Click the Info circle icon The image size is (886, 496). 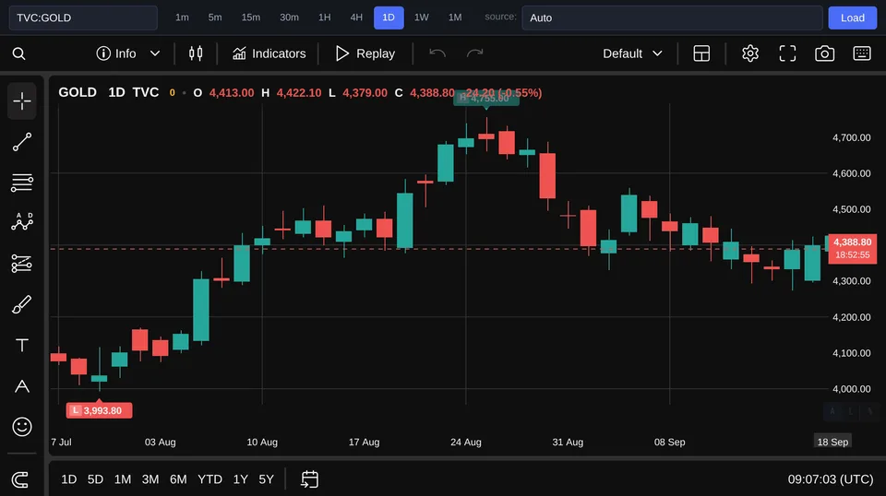pyautogui.click(x=103, y=53)
